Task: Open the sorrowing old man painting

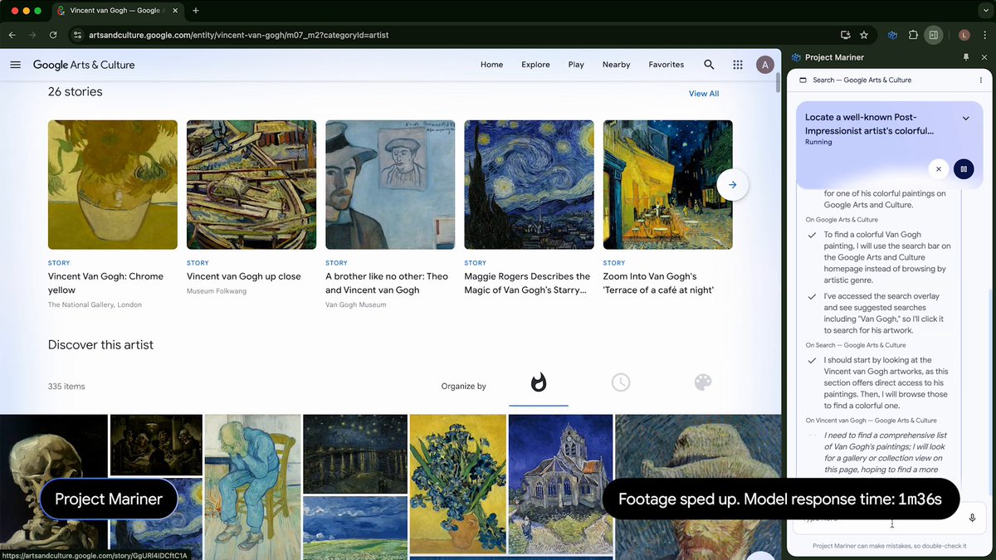Action: point(252,487)
